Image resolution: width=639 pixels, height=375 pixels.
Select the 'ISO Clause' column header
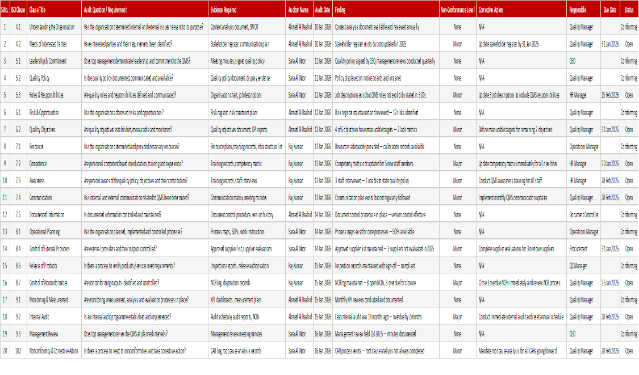point(18,10)
